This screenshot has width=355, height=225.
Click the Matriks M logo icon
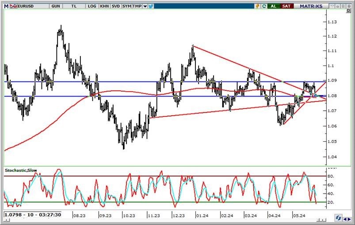(x=6, y=6)
